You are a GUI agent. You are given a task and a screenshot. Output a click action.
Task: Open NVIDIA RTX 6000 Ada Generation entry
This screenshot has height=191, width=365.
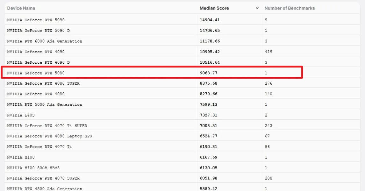[x=45, y=41]
